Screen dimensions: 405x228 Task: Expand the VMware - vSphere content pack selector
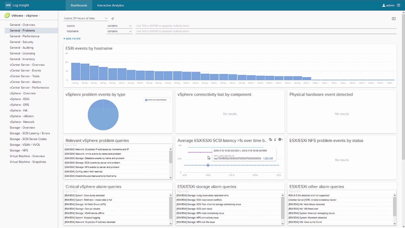[26, 16]
